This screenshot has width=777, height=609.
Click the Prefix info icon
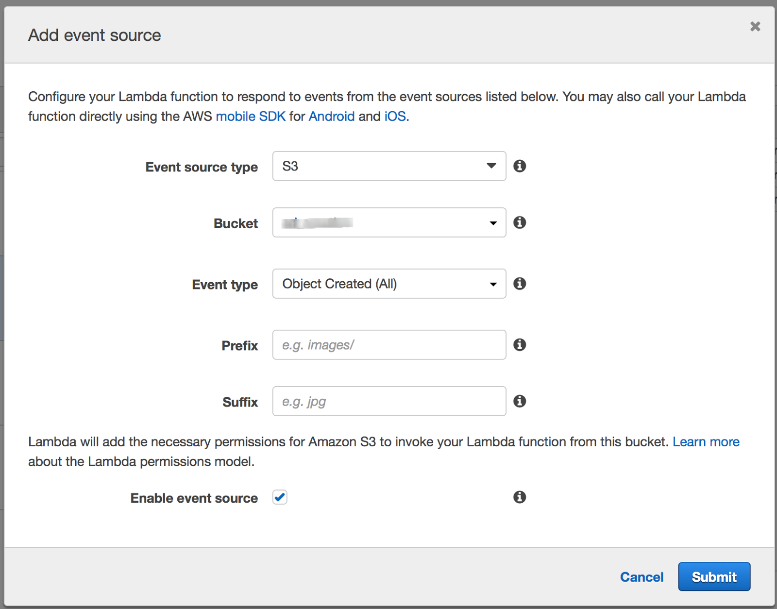coord(519,345)
